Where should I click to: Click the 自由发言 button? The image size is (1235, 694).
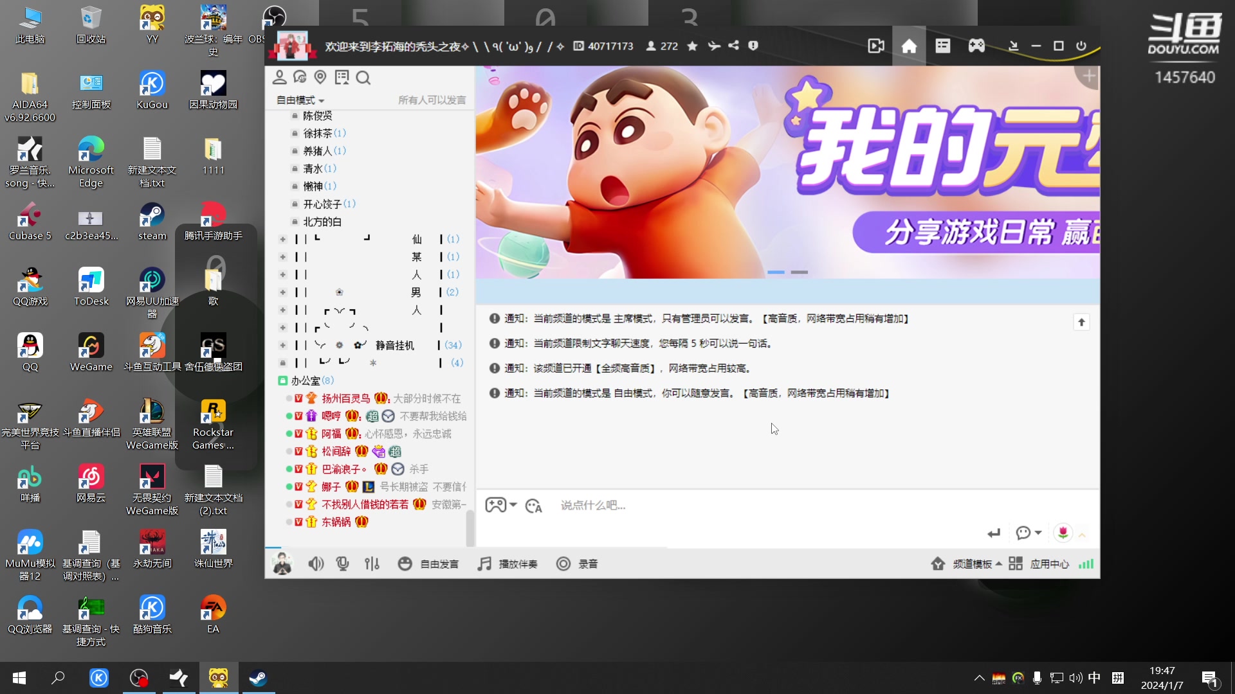pyautogui.click(x=428, y=564)
